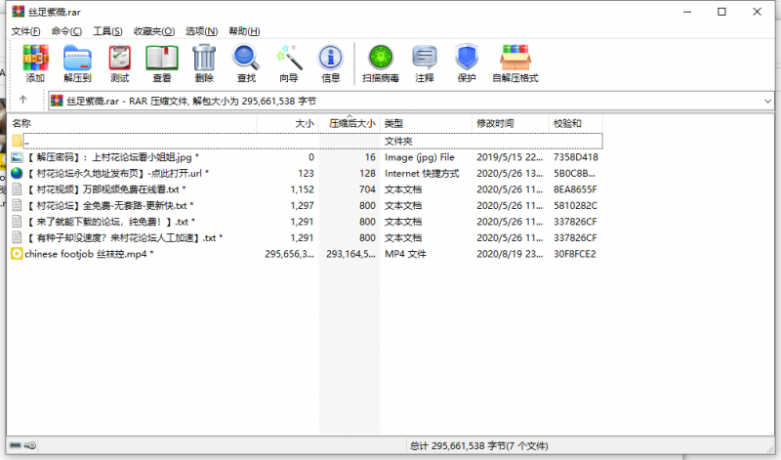The image size is (781, 460).
Task: Show archive 信息 (Info) icon
Action: tap(331, 63)
